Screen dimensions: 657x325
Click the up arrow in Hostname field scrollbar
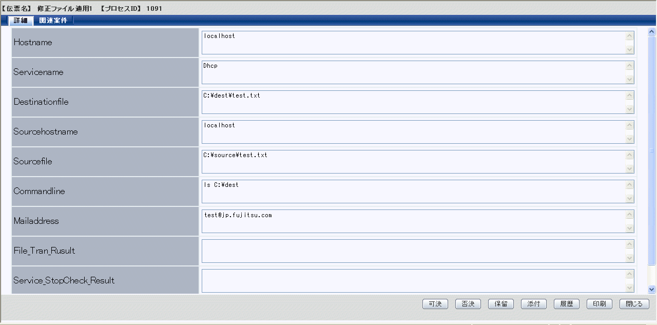pos(630,36)
